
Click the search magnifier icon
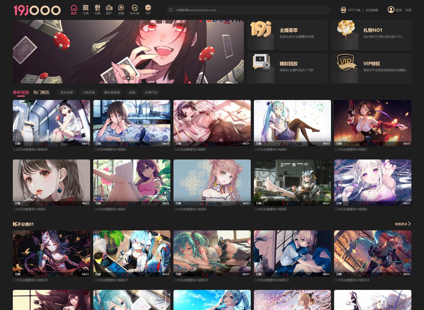[171, 10]
